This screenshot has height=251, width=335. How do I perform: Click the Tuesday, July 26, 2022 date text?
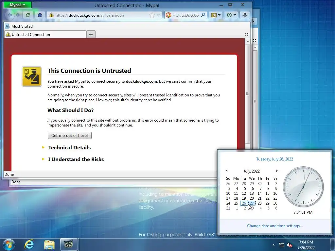[274, 159]
